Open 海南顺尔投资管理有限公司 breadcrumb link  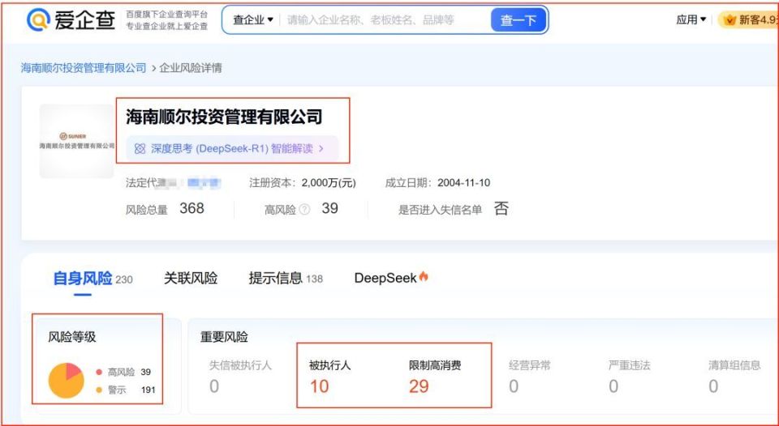click(84, 68)
